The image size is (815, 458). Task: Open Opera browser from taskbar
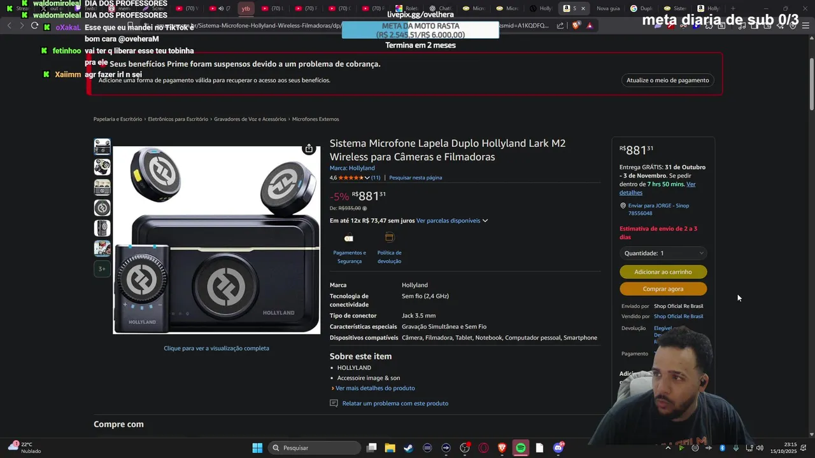pyautogui.click(x=483, y=448)
